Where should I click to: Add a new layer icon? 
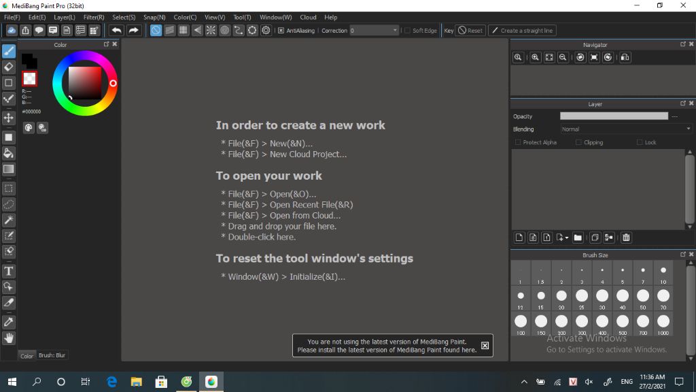tap(519, 238)
